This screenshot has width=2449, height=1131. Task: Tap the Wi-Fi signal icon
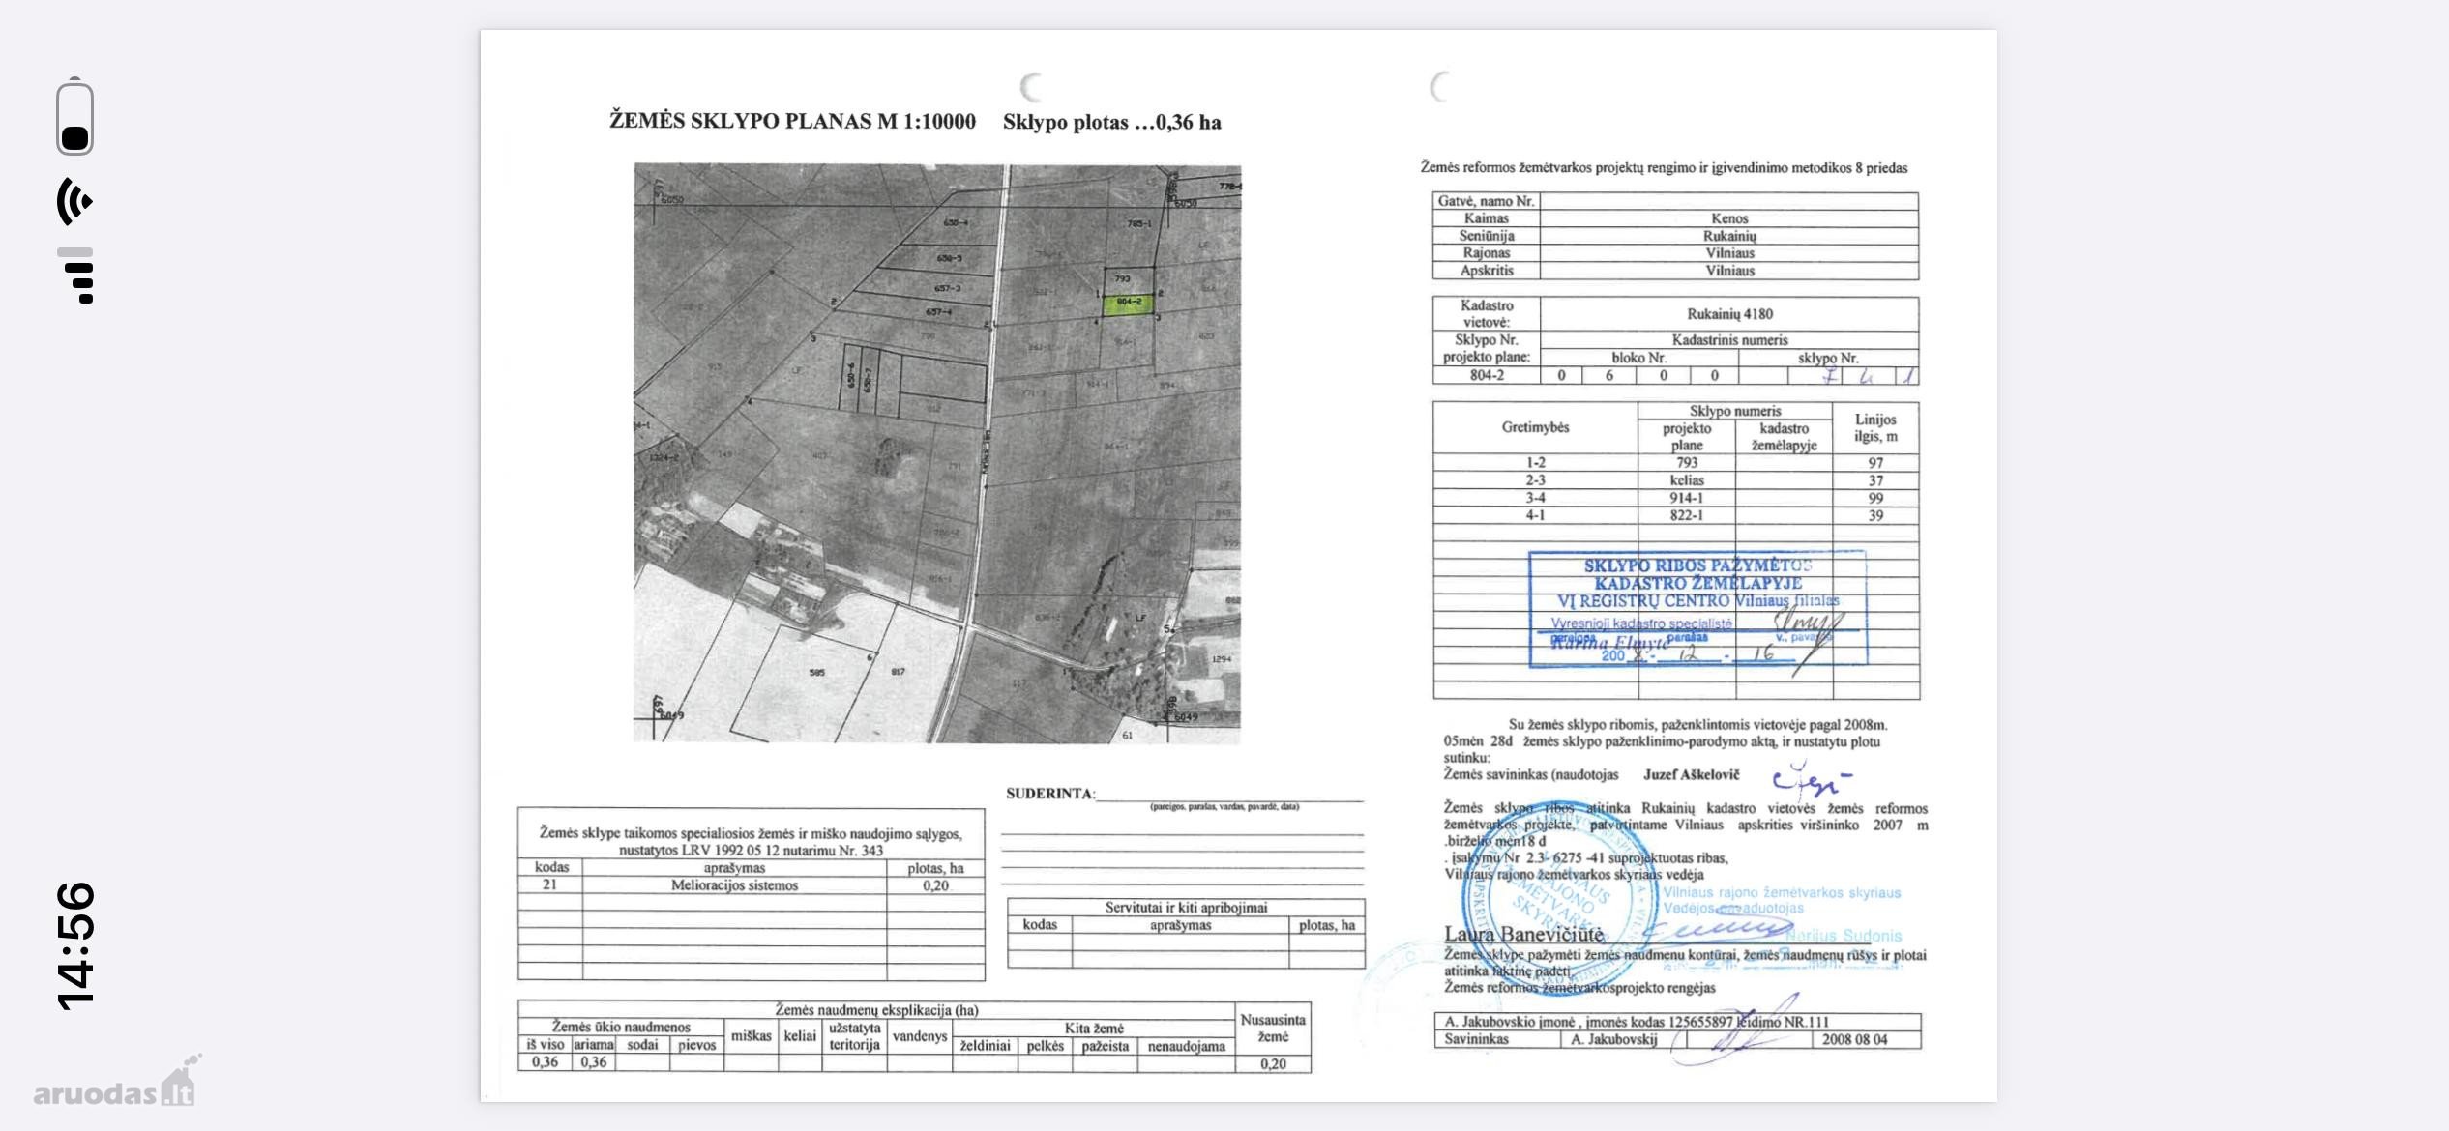click(74, 201)
